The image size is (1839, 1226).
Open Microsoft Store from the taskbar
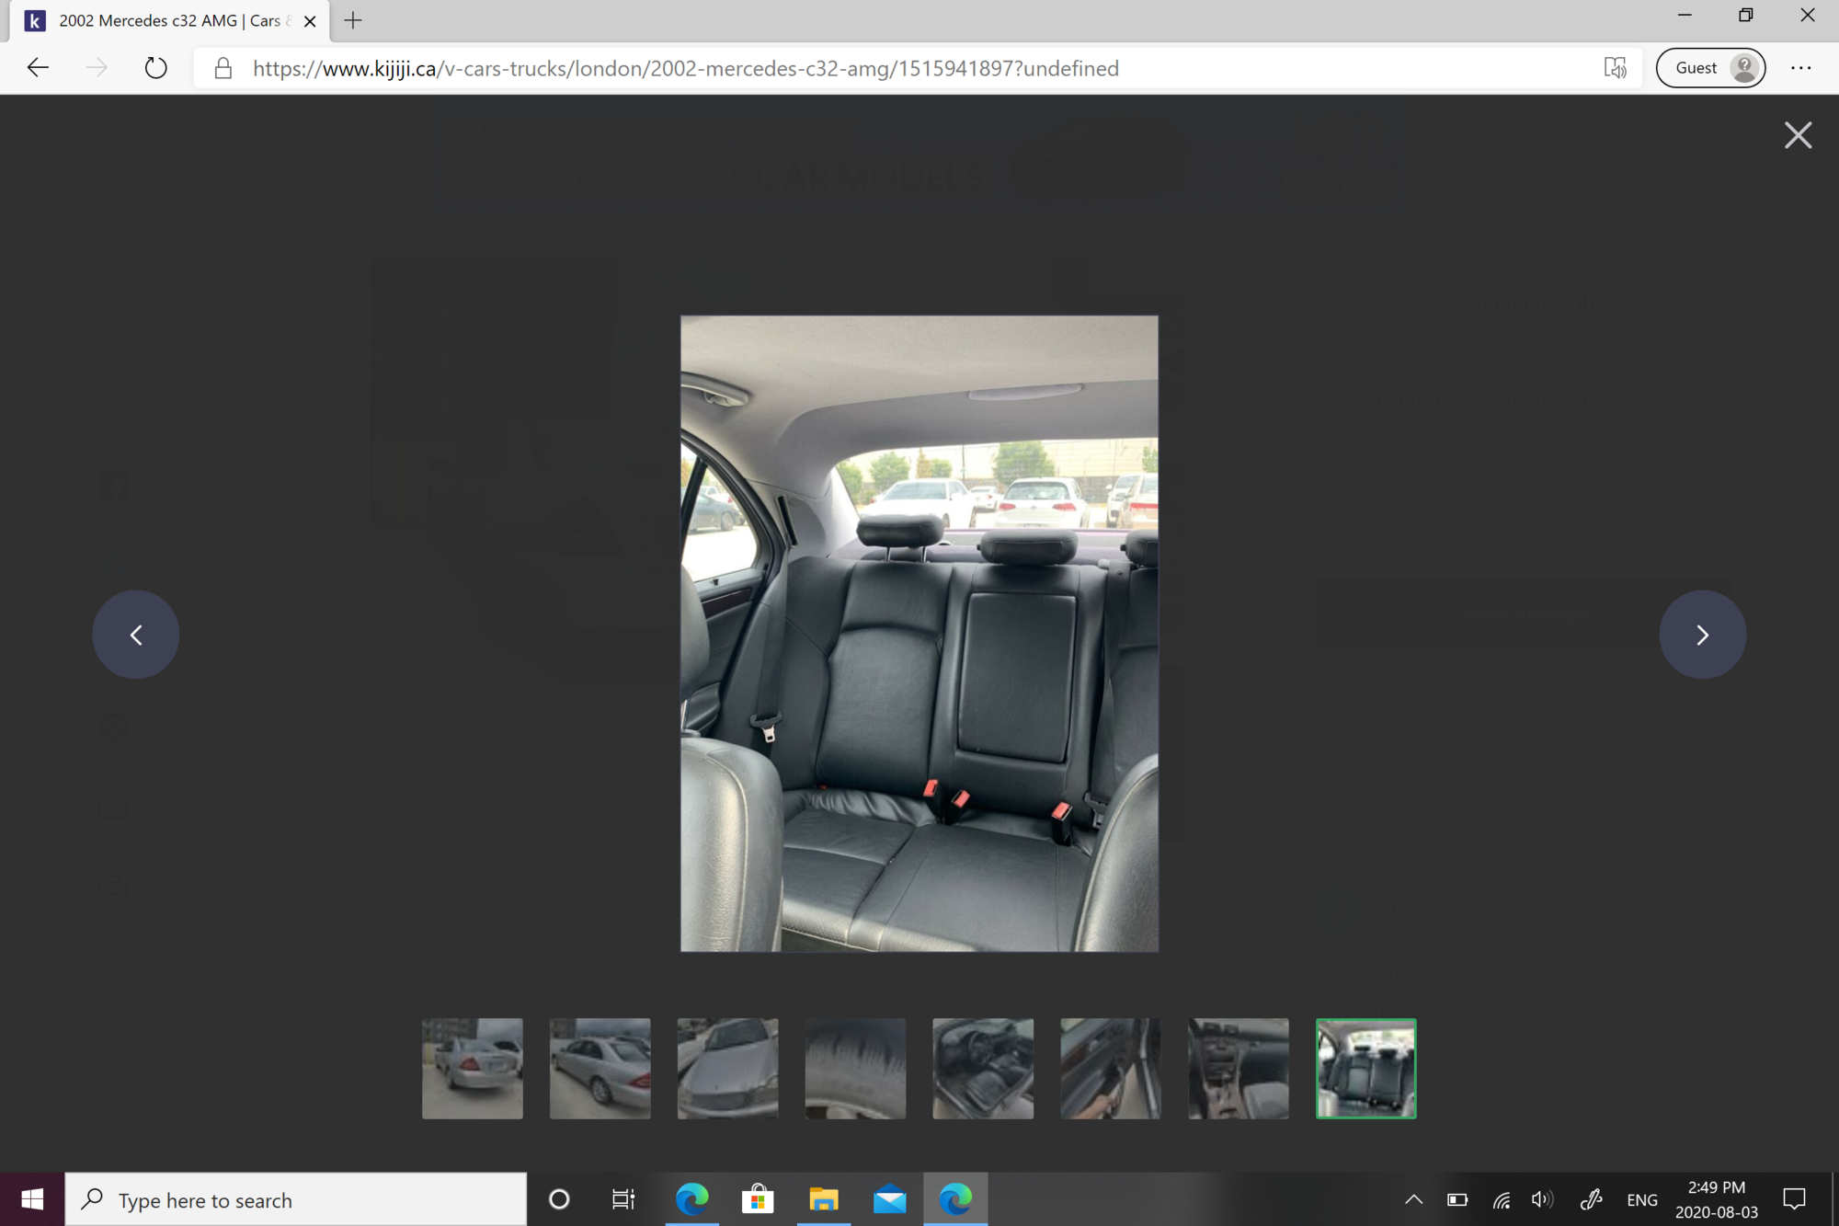coord(758,1199)
